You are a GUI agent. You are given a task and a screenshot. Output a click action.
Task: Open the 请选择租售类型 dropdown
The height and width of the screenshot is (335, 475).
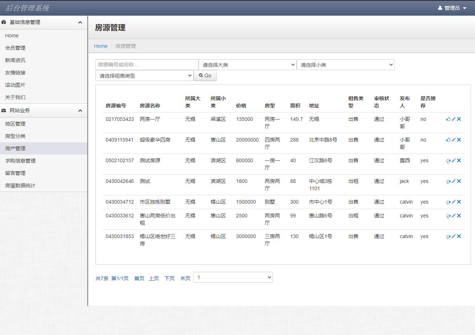tap(144, 75)
